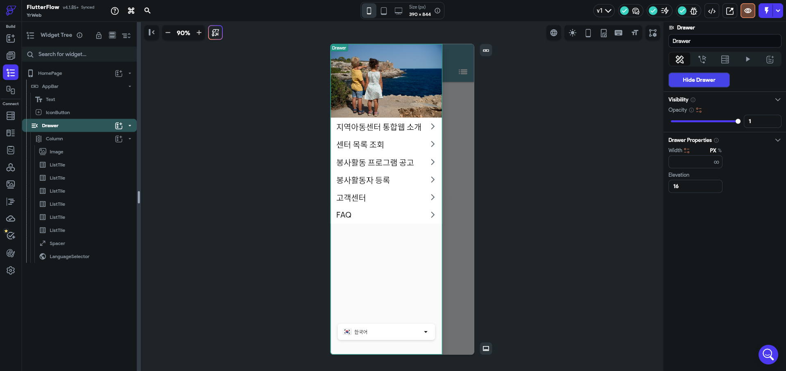Viewport: 786px width, 371px height.
Task: Click the widget tree layout rows icon
Action: point(112,35)
